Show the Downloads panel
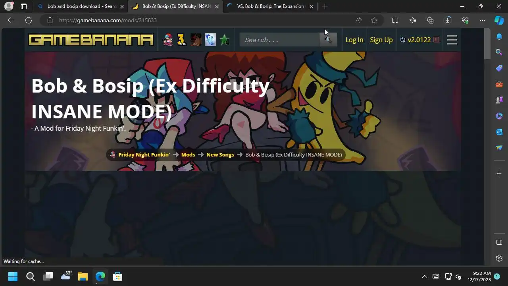 448,20
